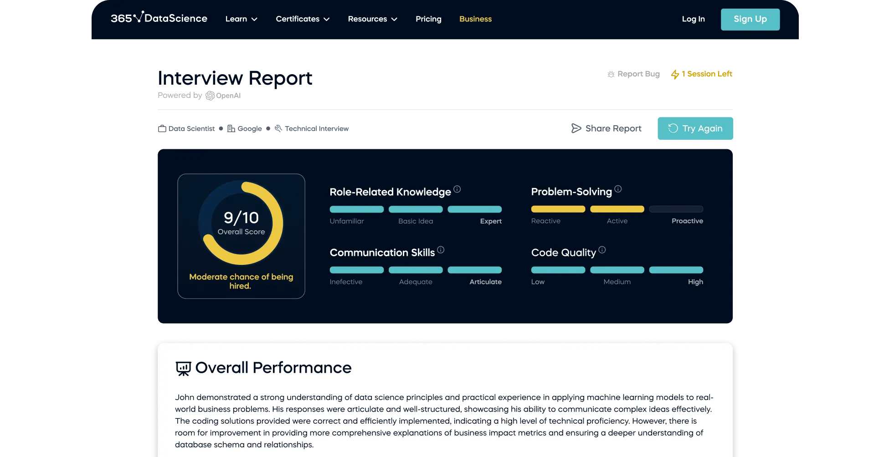Screen dimensions: 884x457
Task: Click the 'Overall Performance' heading
Action: (x=273, y=368)
